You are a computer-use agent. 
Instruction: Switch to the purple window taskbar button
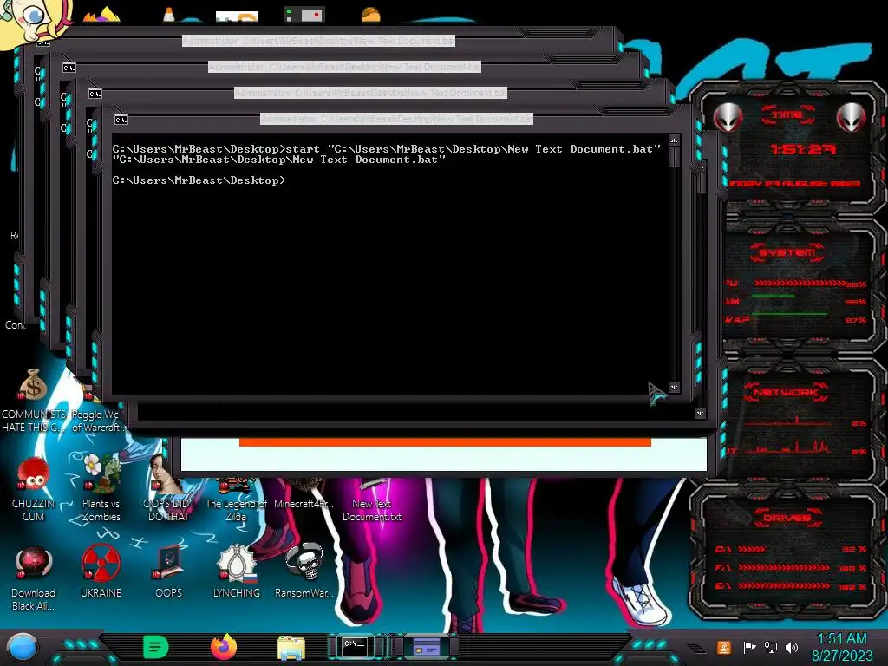pos(427,647)
